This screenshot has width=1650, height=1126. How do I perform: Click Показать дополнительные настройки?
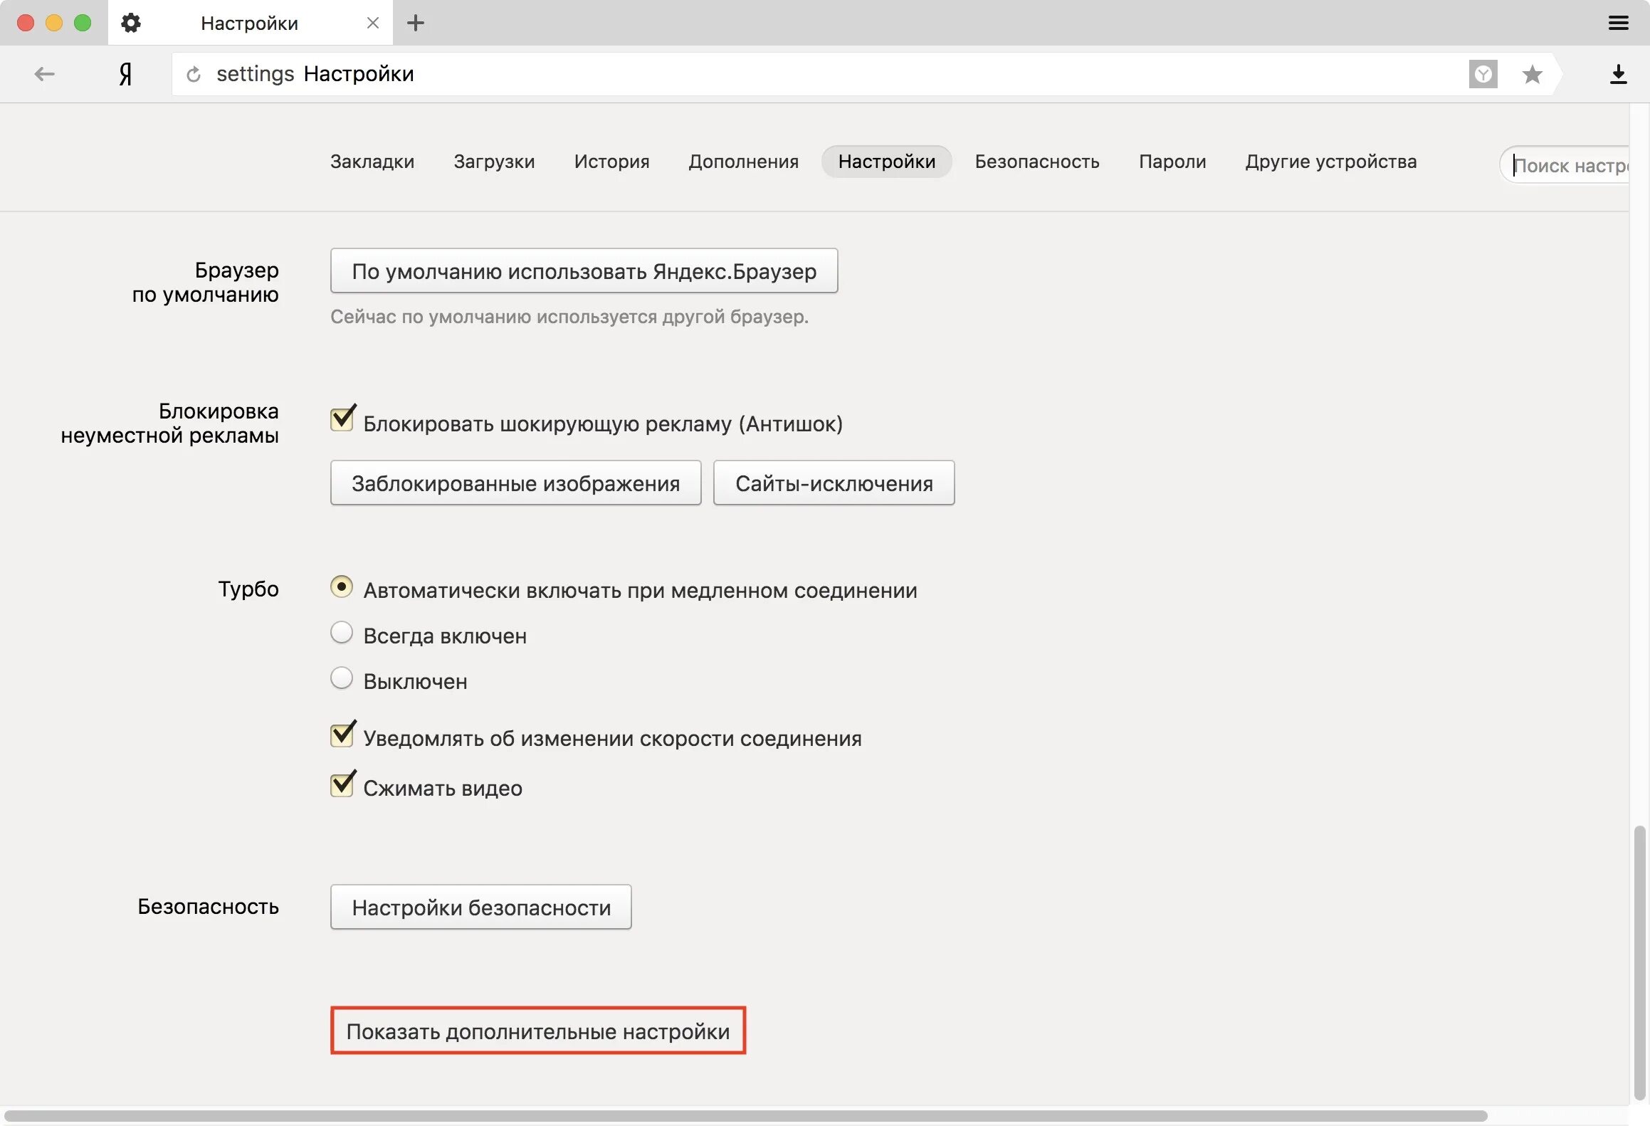pyautogui.click(x=537, y=1031)
